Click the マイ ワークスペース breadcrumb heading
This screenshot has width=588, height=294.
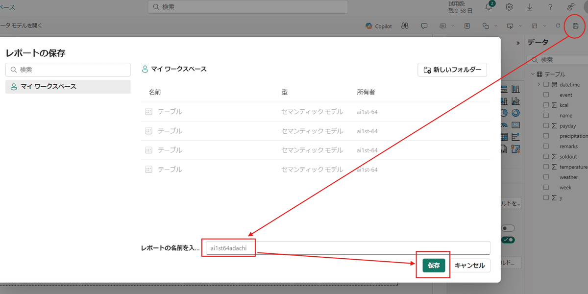coord(174,69)
